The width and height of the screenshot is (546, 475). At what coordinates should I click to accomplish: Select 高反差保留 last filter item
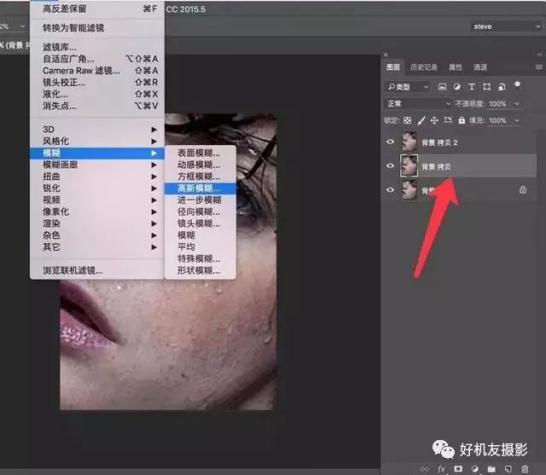tap(97, 9)
